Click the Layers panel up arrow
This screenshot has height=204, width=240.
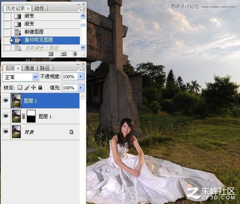[83, 97]
